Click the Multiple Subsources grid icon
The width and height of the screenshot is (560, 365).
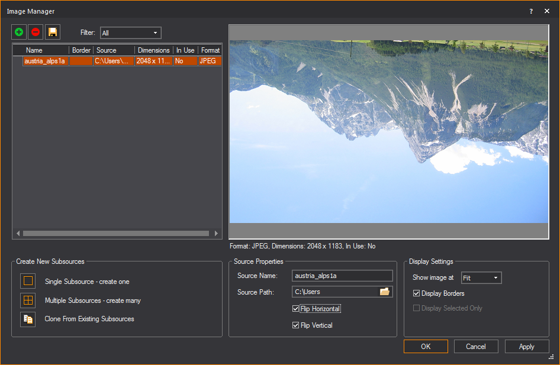pyautogui.click(x=28, y=300)
